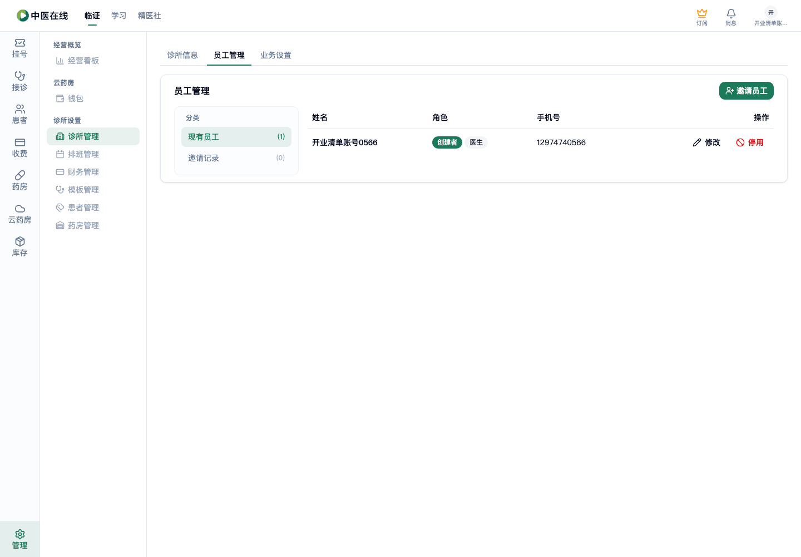Screen dimensions: 801x557
Task: Click the red prohibit icon beside 停用
Action: point(740,142)
